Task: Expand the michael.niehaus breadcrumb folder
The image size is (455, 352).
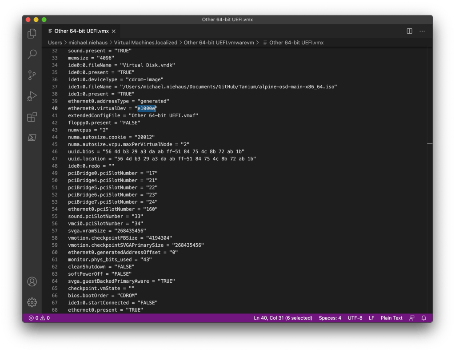Action: click(89, 43)
